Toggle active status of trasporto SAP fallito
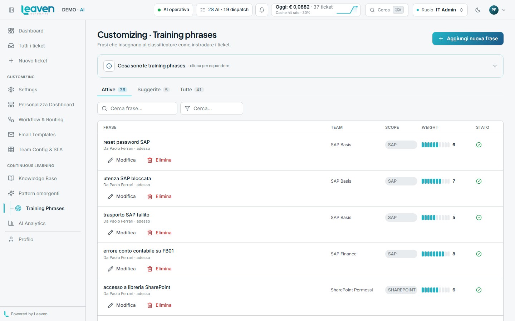Screen dimensions: 515x321 (x=479, y=218)
